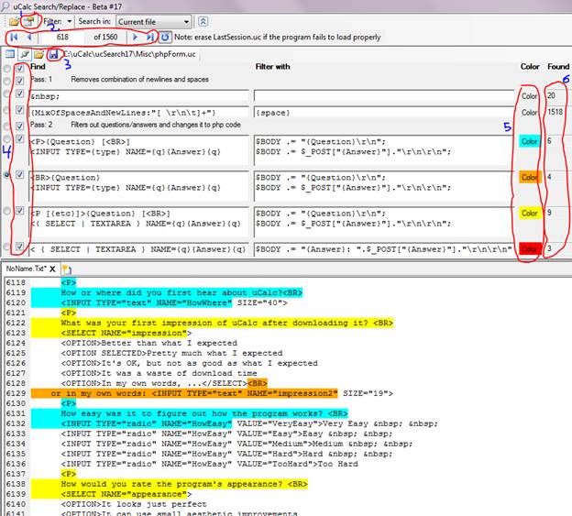
Task: Click the cyan Color swatch
Action: [530, 141]
